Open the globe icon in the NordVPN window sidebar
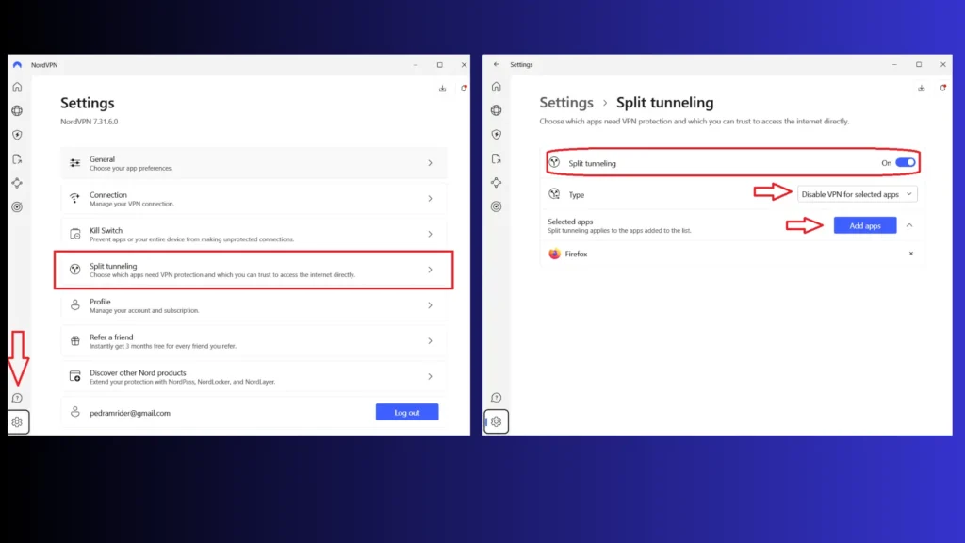The image size is (965, 543). pyautogui.click(x=17, y=111)
